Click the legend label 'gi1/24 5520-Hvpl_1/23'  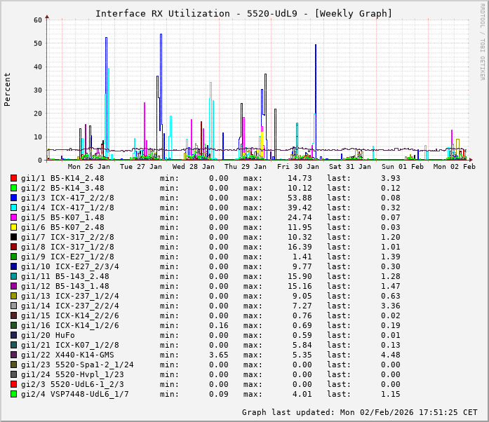tap(72, 374)
